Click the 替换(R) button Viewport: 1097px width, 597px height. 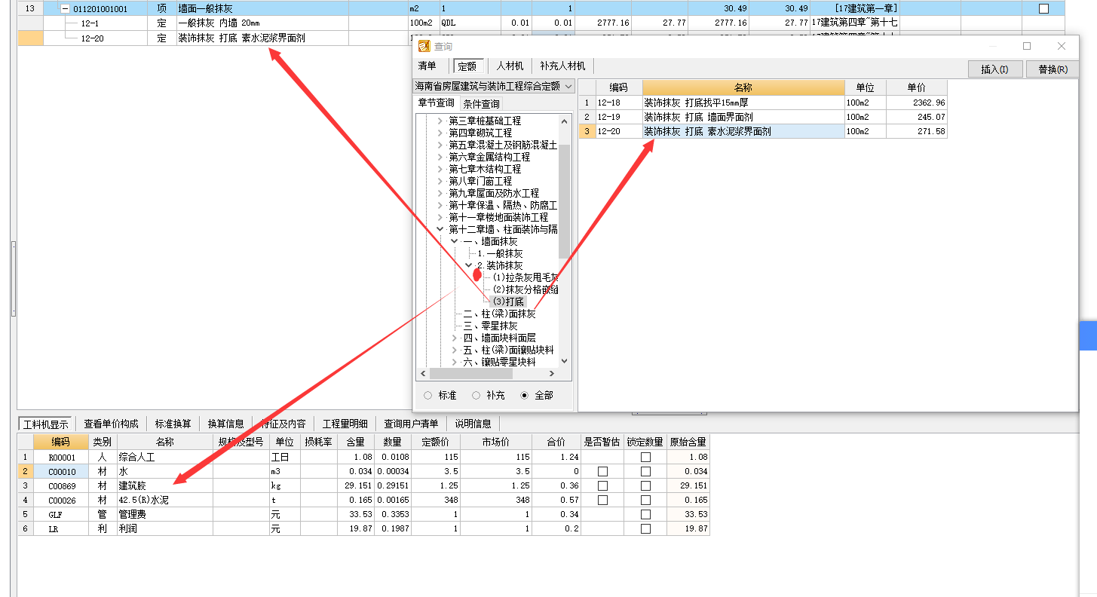pos(1053,69)
